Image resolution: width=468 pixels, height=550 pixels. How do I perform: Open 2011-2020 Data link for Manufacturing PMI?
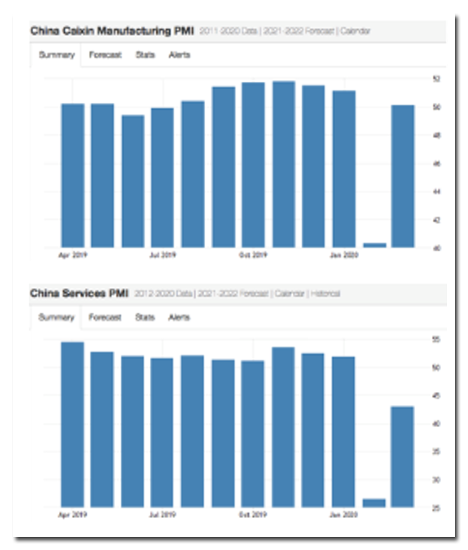coord(228,31)
